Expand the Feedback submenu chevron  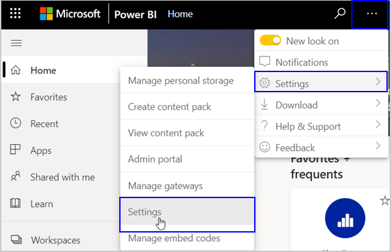pyautogui.click(x=378, y=145)
